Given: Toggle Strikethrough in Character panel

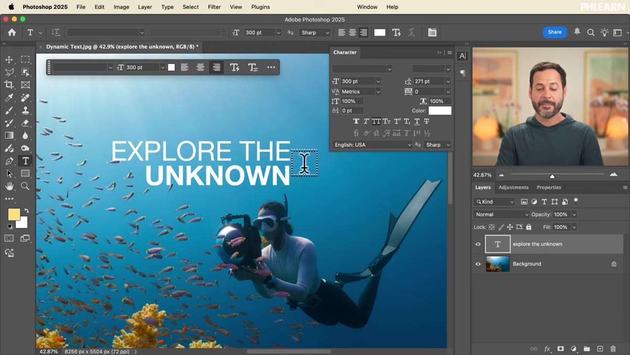Looking at the screenshot, I should [x=427, y=121].
